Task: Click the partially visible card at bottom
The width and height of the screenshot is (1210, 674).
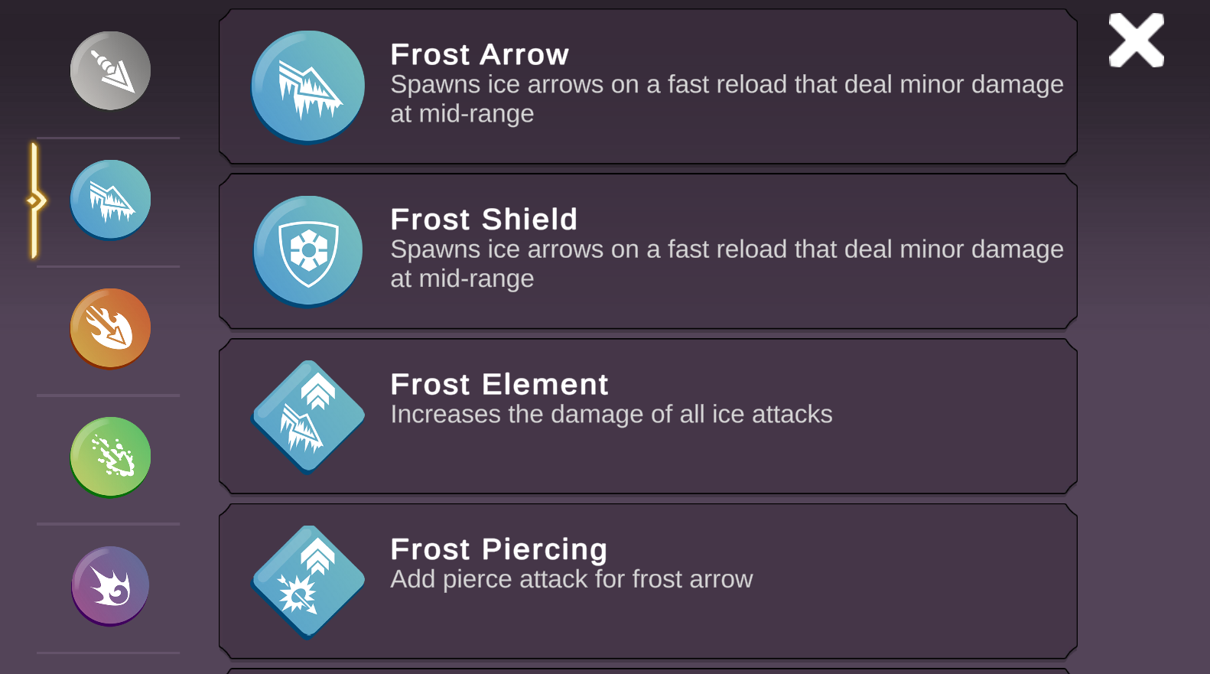Action: [x=647, y=671]
